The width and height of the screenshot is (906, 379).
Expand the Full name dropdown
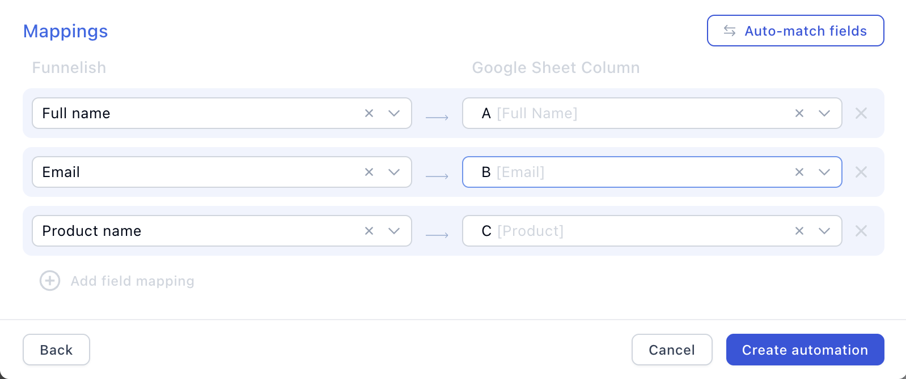394,113
